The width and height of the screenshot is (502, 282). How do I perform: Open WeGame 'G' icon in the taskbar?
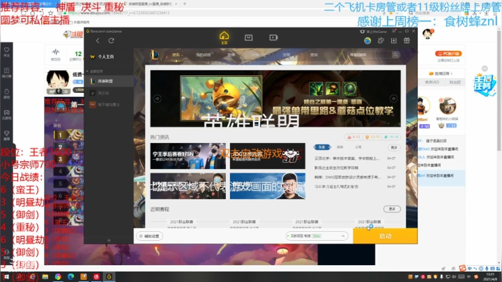(109, 276)
